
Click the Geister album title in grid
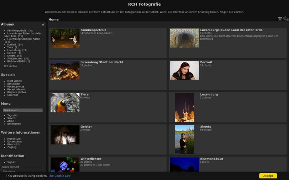point(86,126)
